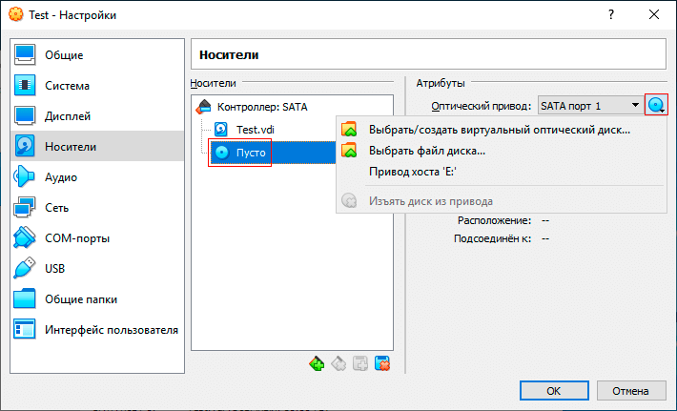The height and width of the screenshot is (411, 677).
Task: Open Интерфейс пользователя settings category
Action: (x=97, y=330)
